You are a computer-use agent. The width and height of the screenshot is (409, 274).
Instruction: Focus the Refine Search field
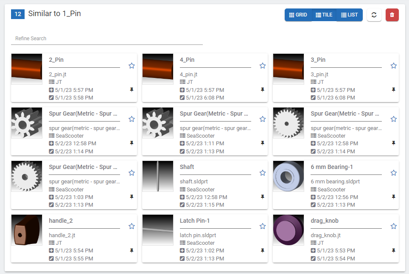[x=106, y=39]
